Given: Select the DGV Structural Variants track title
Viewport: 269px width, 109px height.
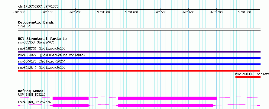Looking at the screenshot, I should [42, 39].
